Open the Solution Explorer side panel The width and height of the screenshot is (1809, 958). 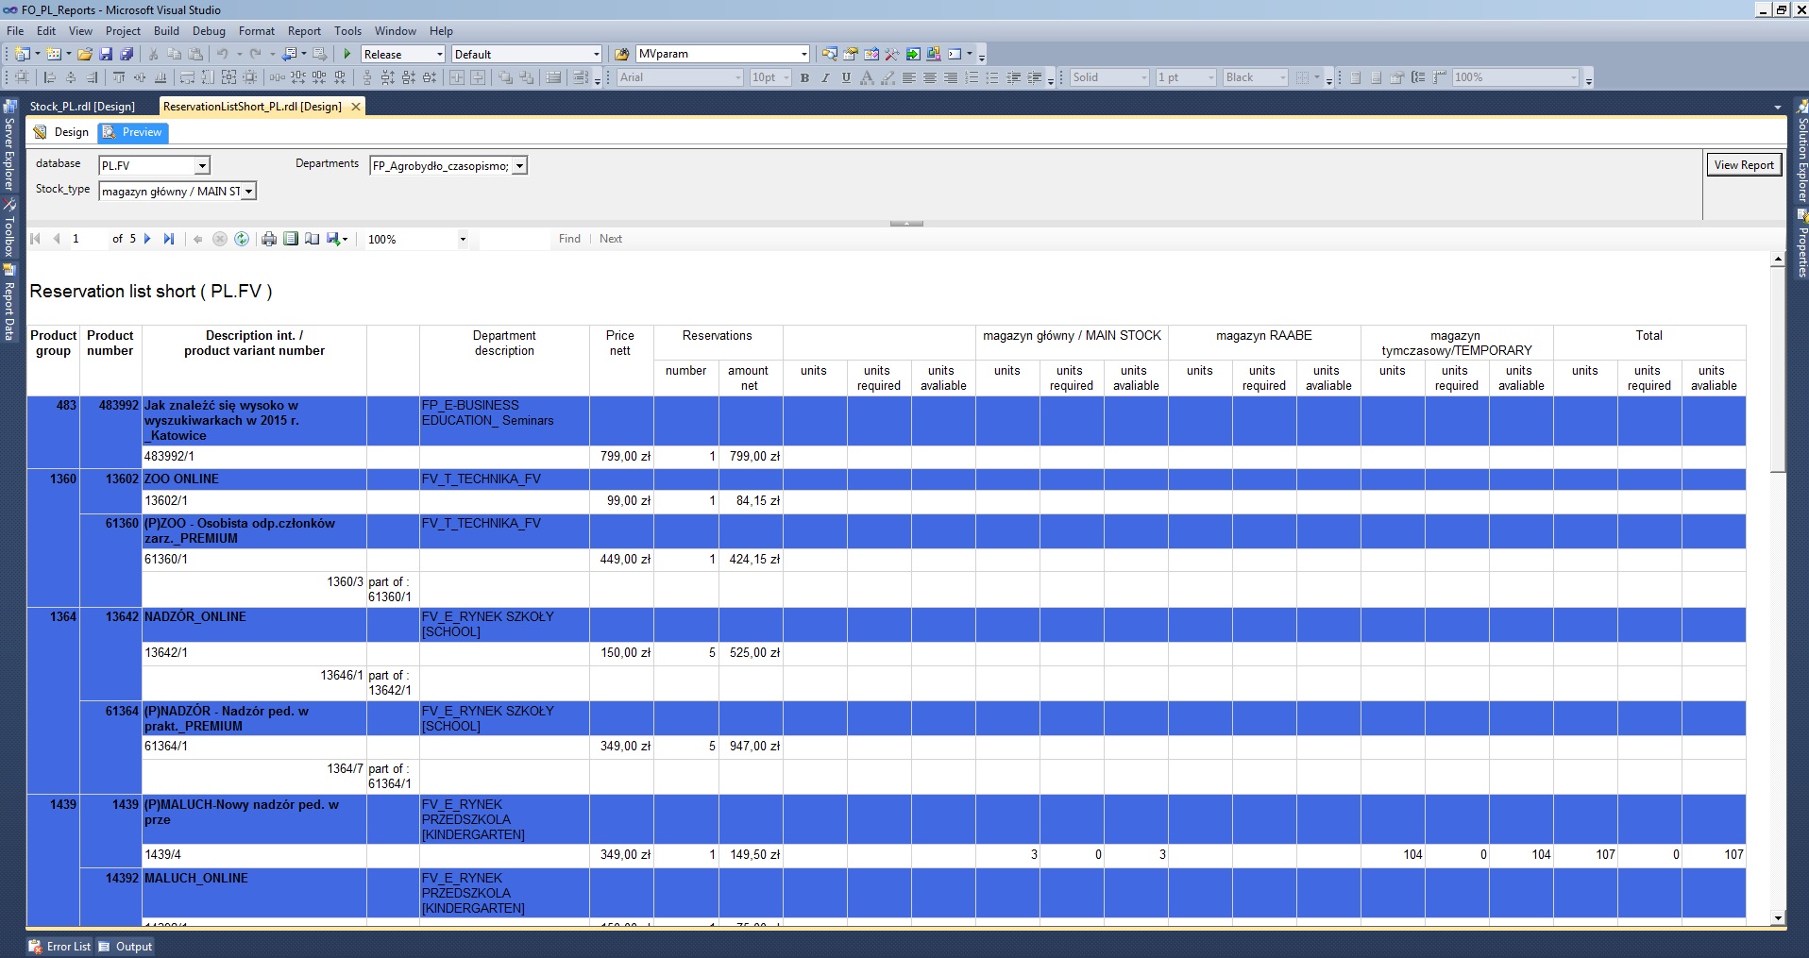pyautogui.click(x=1801, y=151)
